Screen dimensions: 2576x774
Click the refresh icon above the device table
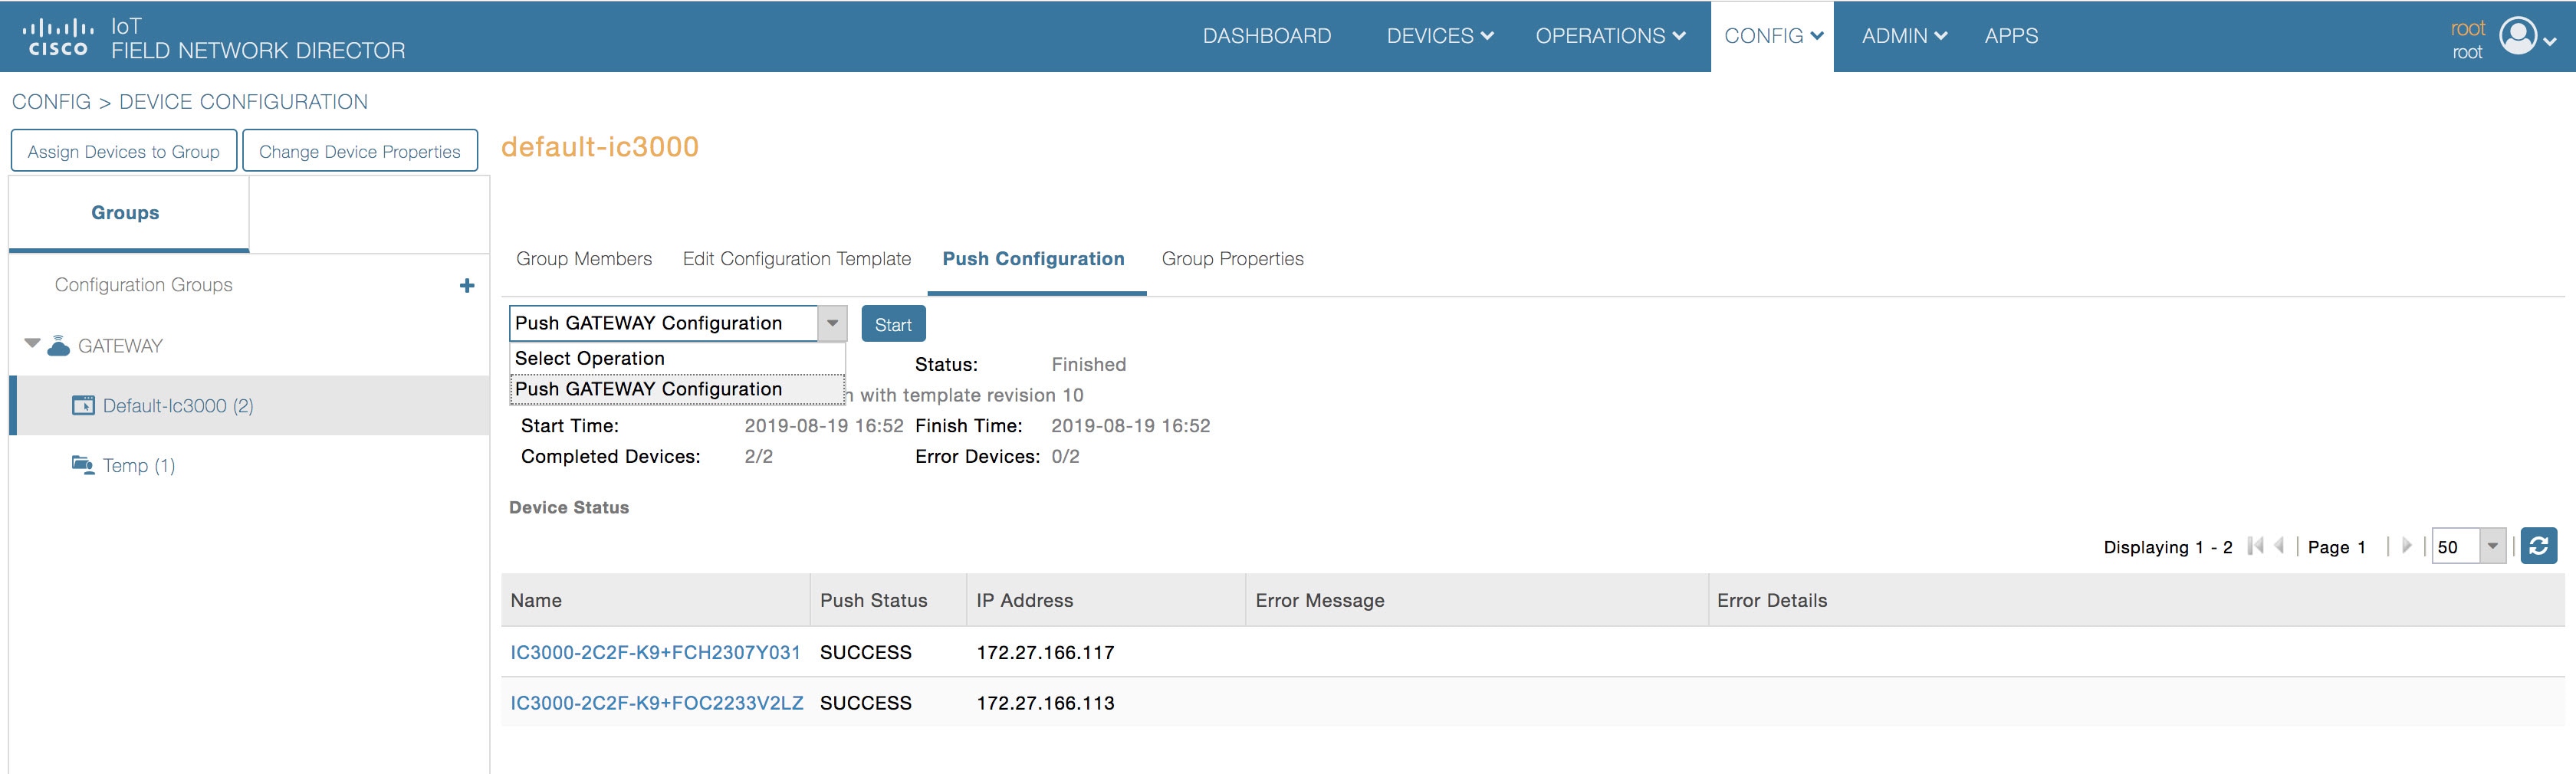pos(2539,546)
